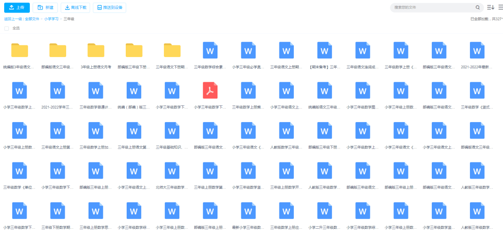Open the red PDF file icon

pyautogui.click(x=210, y=90)
